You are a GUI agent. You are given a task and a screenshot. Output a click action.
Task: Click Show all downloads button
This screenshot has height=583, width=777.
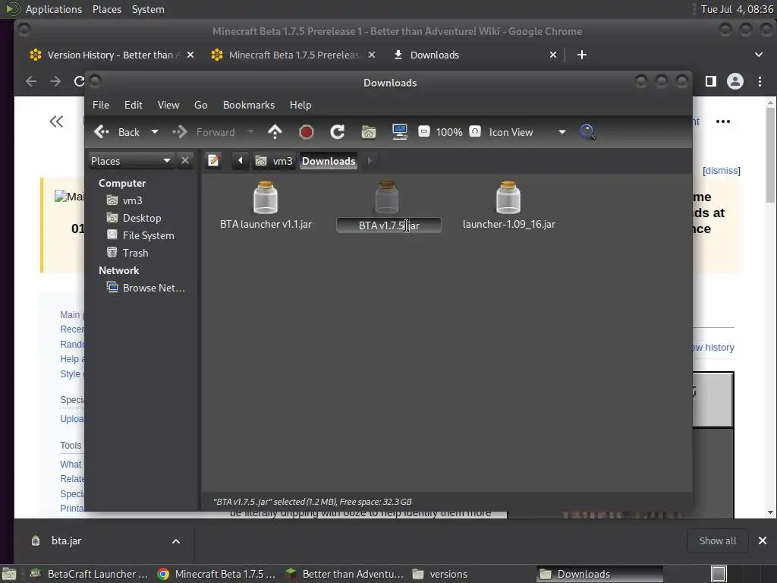[718, 540]
